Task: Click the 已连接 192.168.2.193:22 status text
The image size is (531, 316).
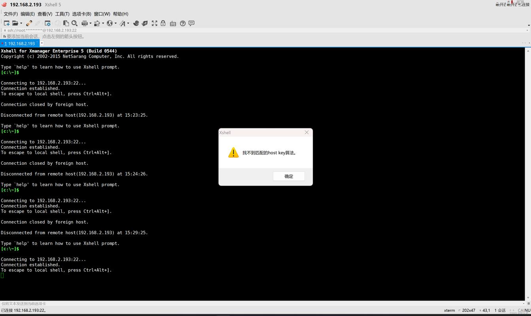Action: click(x=24, y=310)
